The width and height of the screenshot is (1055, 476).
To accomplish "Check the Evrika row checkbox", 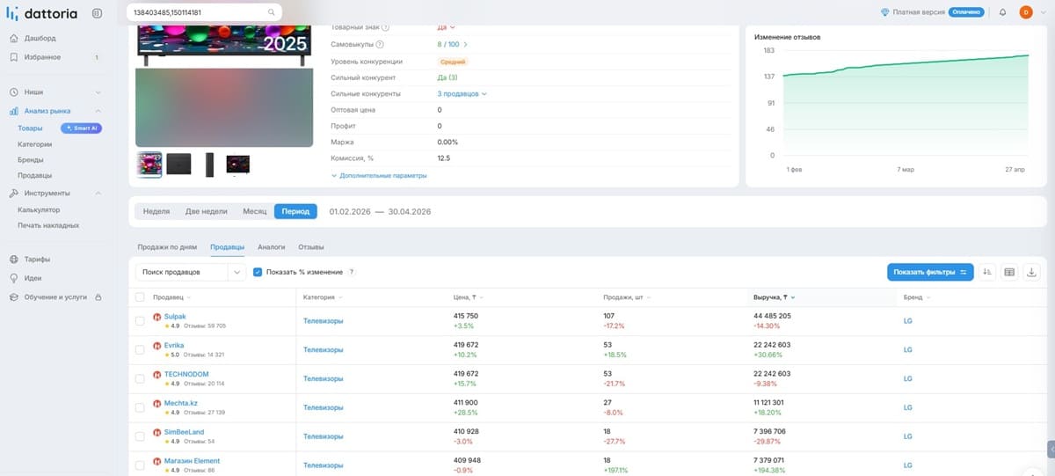I will (141, 350).
